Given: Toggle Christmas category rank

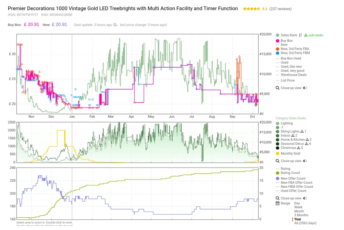Looking at the screenshot, I should pyautogui.click(x=286, y=148).
